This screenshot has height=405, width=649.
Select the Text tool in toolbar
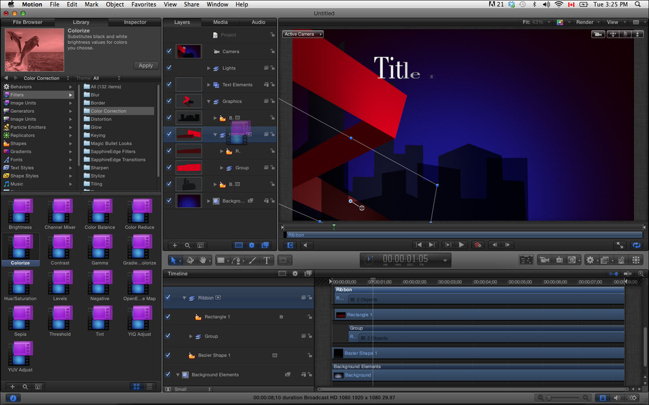click(x=267, y=260)
